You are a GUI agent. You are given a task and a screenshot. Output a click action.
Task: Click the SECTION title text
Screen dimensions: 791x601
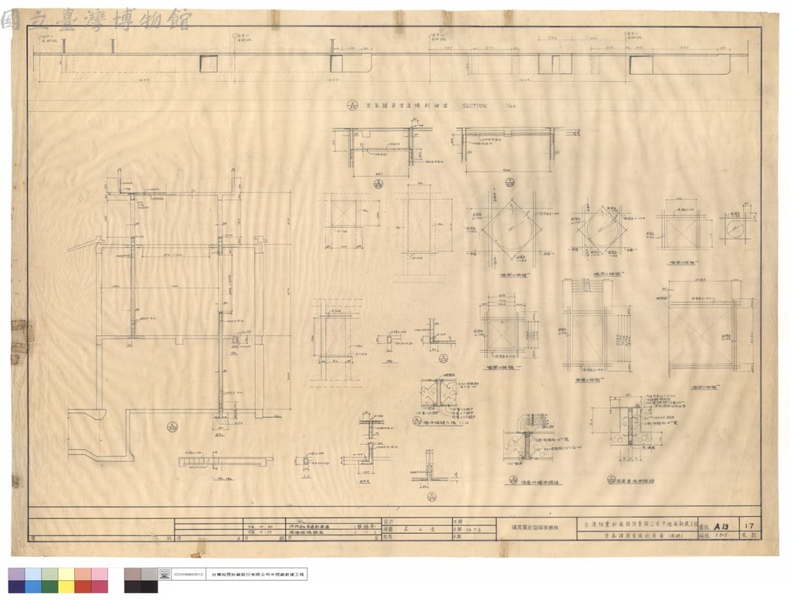click(474, 107)
